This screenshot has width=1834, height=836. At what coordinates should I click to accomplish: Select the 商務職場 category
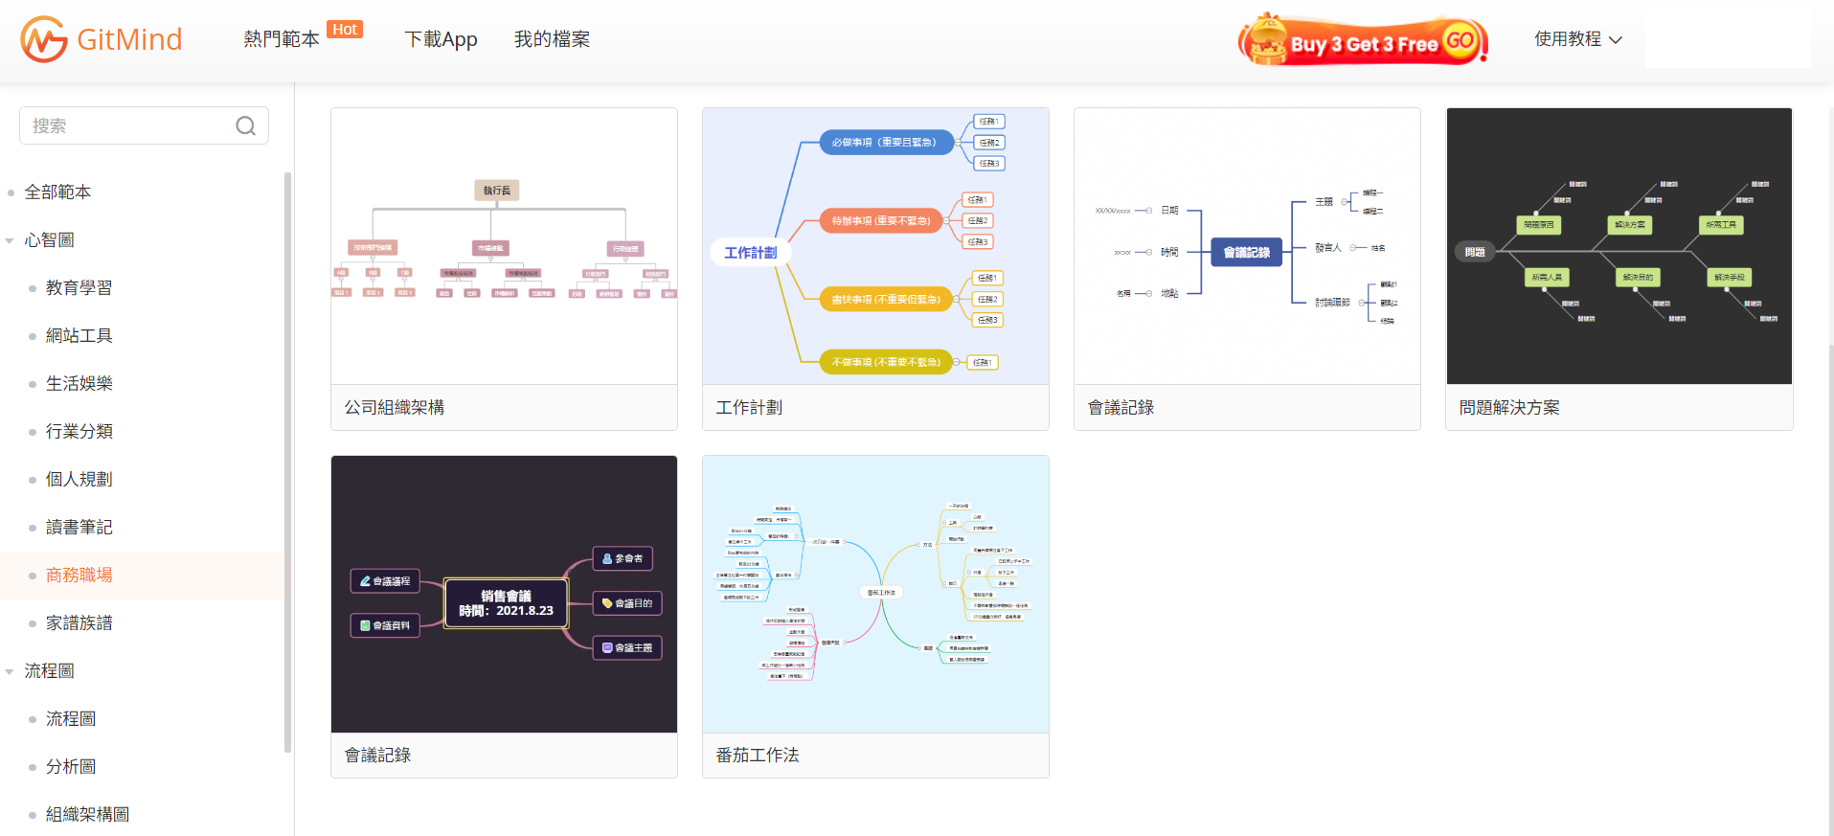(x=79, y=575)
